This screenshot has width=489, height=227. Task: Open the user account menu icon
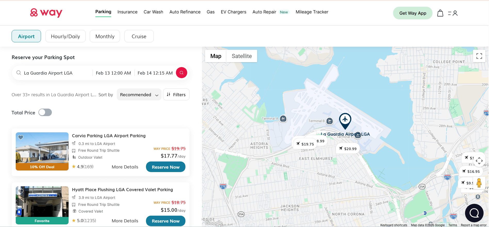(x=453, y=13)
